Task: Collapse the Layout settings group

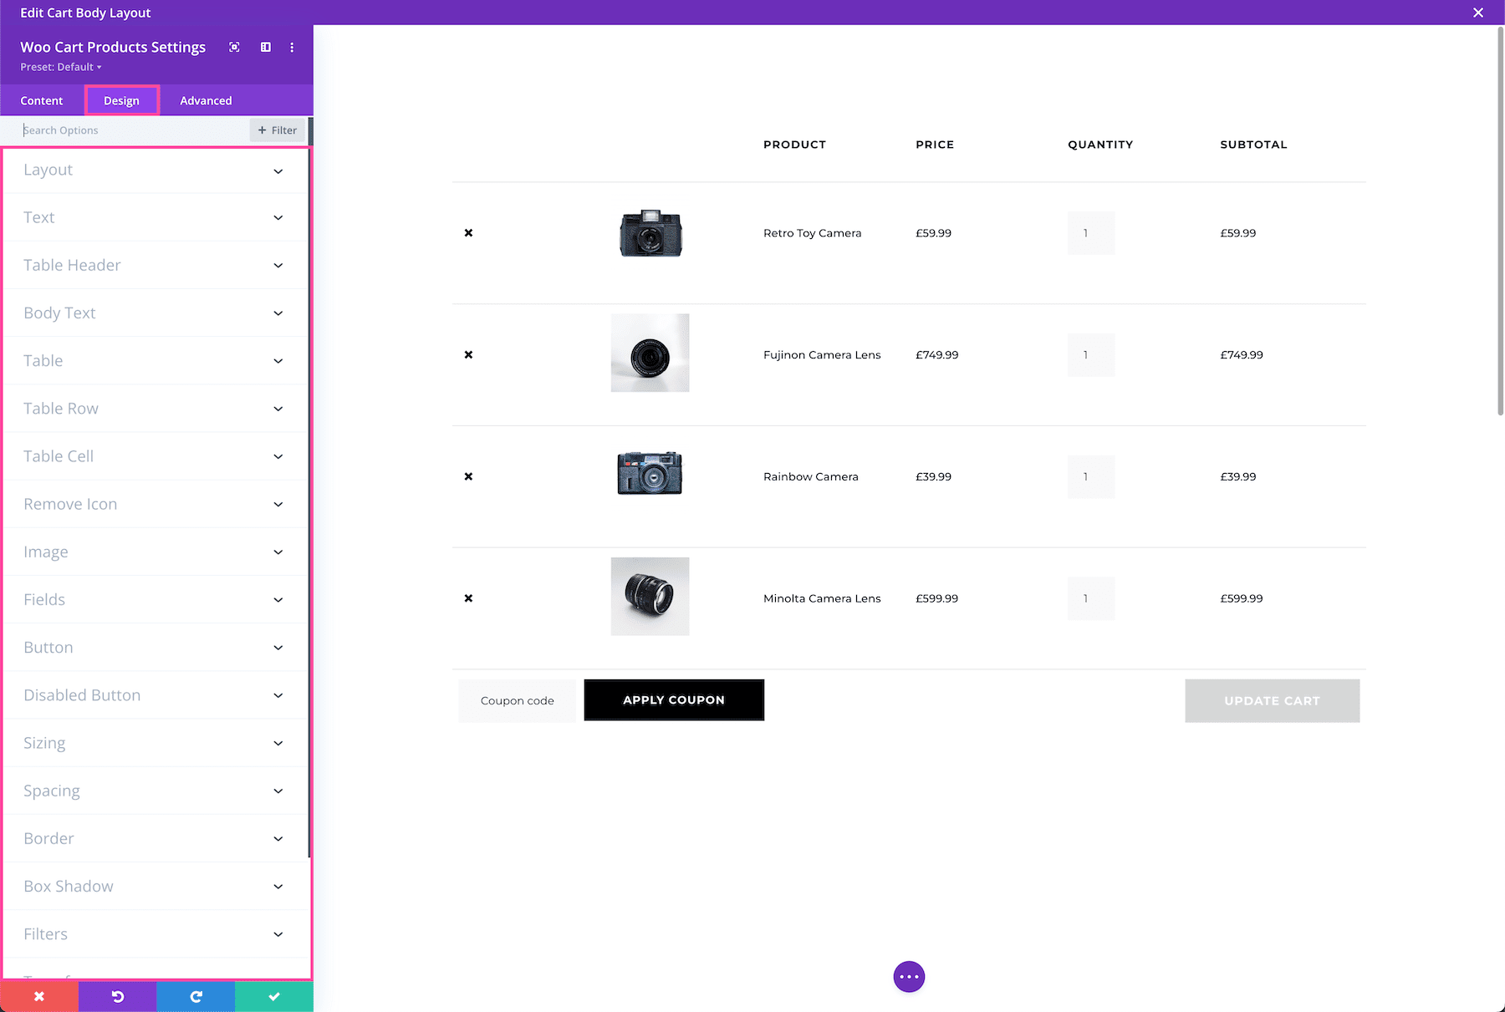Action: 156,170
